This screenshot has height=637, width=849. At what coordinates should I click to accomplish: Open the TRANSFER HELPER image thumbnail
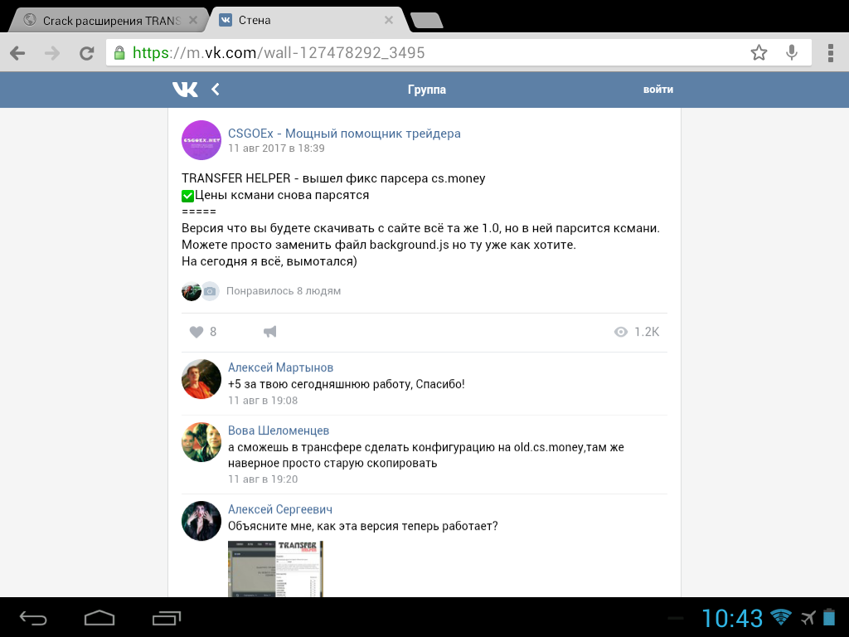click(275, 569)
